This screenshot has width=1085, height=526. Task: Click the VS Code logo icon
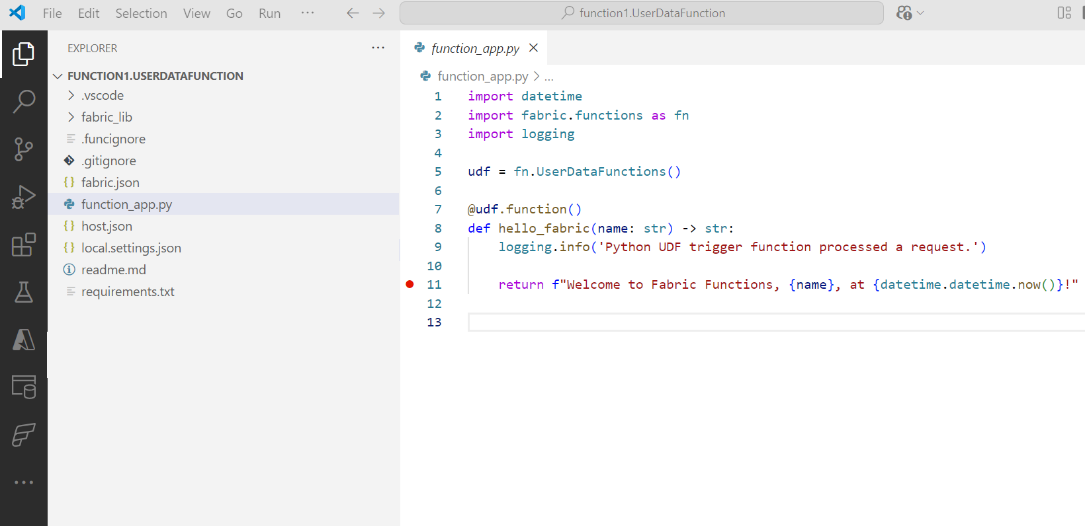(17, 13)
